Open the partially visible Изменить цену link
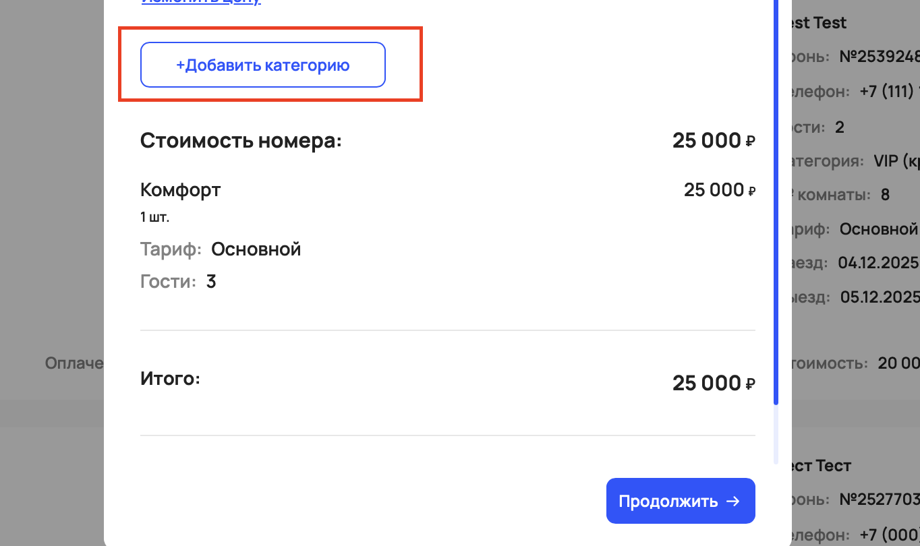920x546 pixels. pos(200,2)
